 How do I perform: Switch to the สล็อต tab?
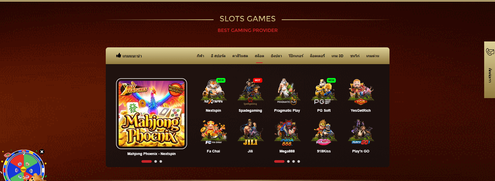259,56
